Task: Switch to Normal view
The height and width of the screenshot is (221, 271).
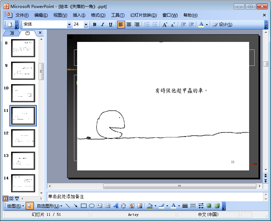Action: pyautogui.click(x=6, y=198)
